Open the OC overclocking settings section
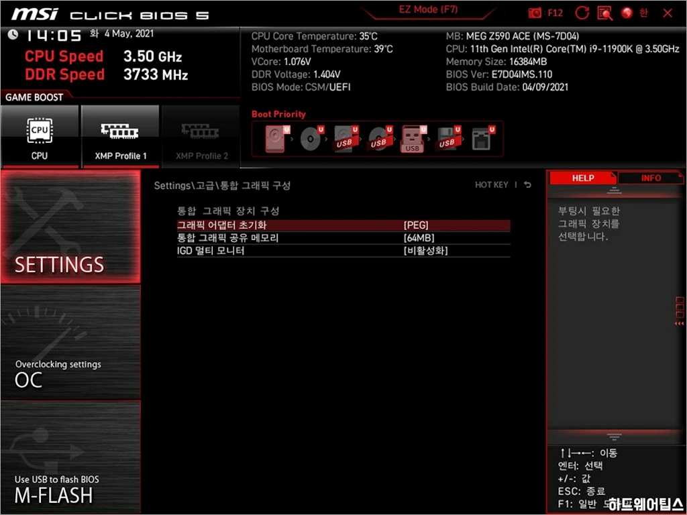The image size is (687, 515). point(70,343)
